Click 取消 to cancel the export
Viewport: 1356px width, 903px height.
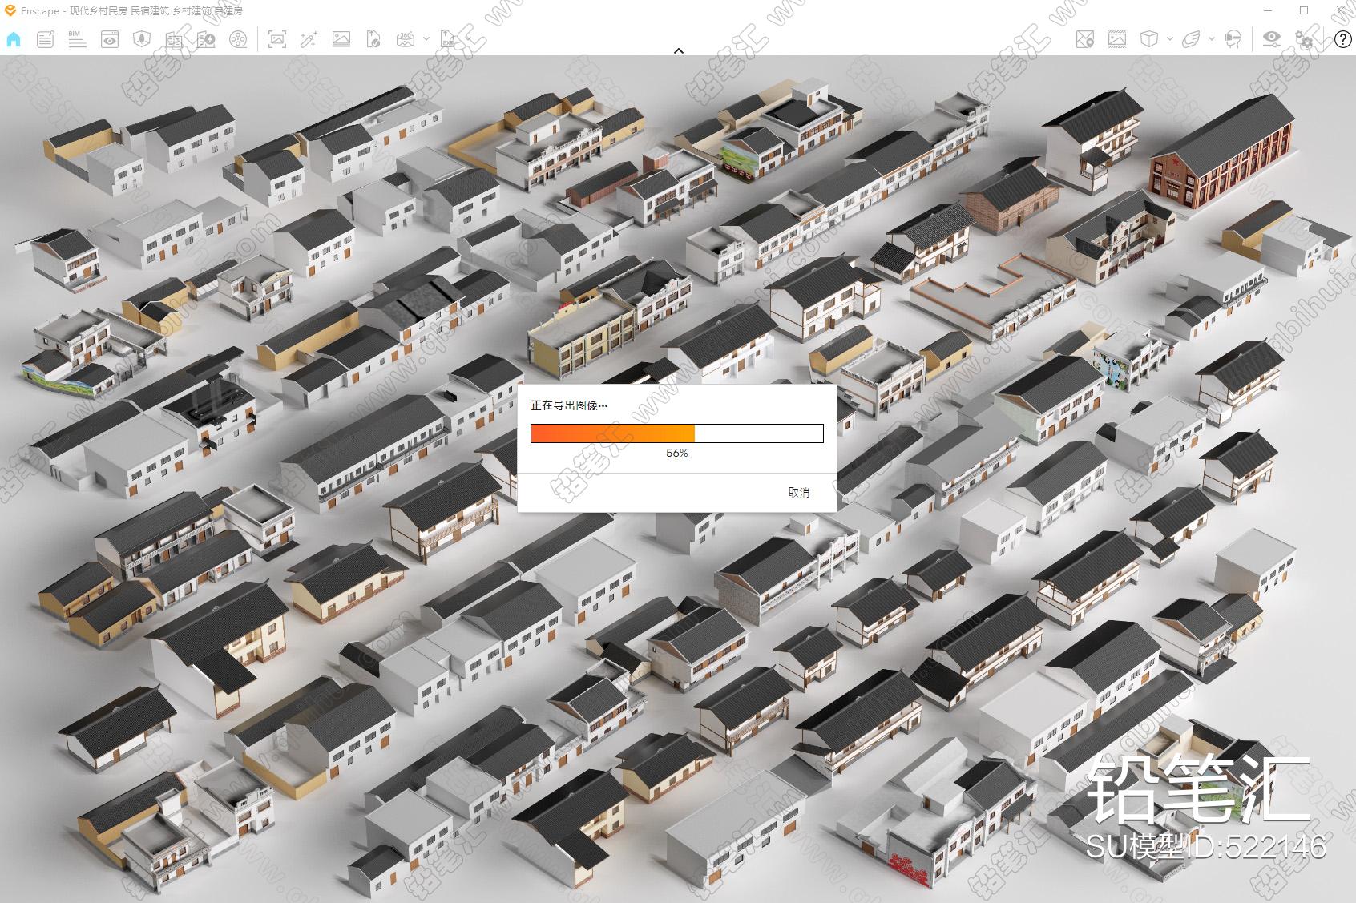[x=799, y=492]
